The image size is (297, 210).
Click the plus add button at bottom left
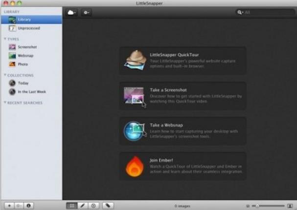click(9, 206)
